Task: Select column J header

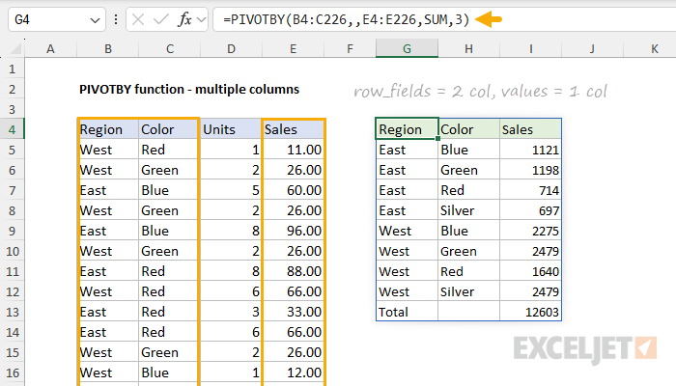Action: tap(592, 48)
